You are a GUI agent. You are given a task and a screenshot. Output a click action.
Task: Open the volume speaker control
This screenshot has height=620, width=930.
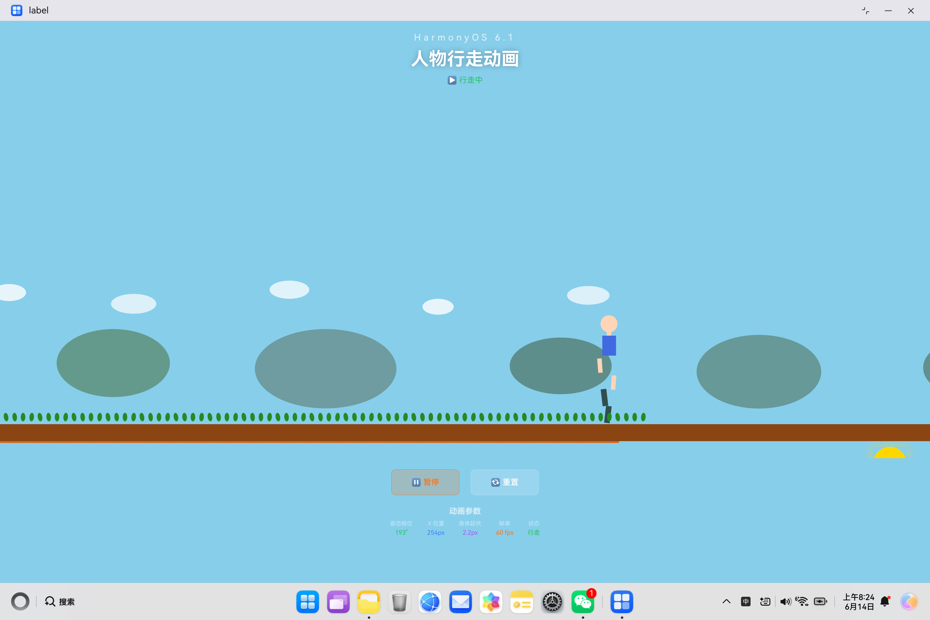coord(785,602)
